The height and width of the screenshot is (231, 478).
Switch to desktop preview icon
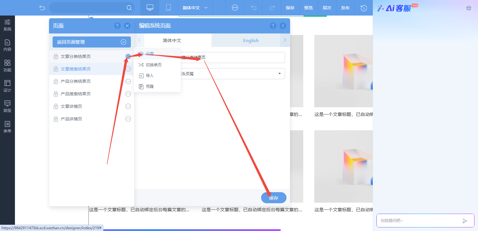(150, 8)
